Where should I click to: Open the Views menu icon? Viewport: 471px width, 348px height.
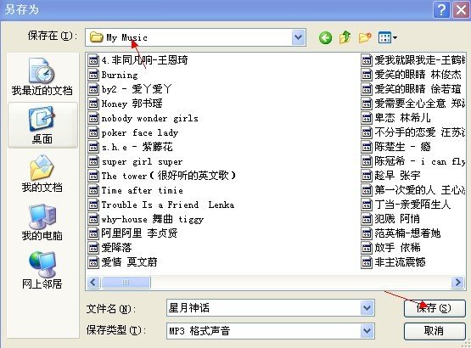pyautogui.click(x=388, y=37)
